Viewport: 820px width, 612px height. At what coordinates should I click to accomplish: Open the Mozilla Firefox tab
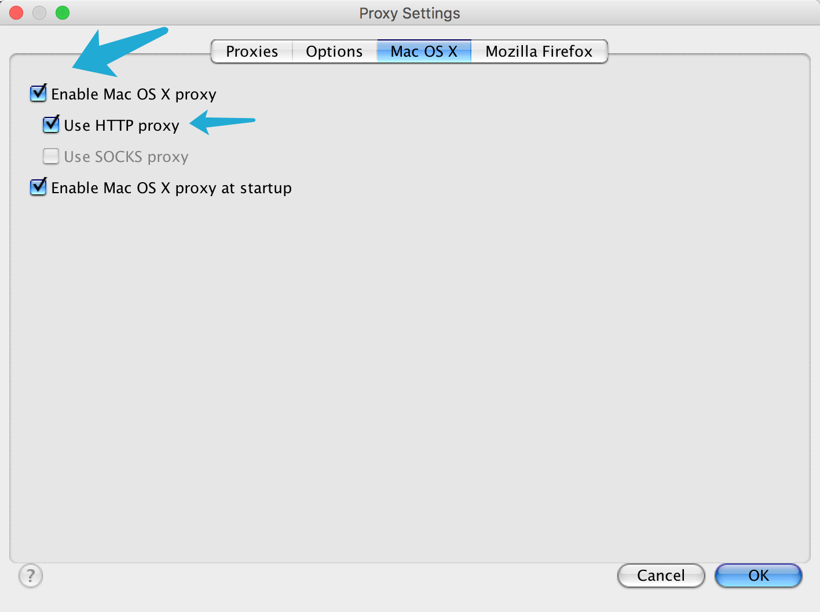coord(539,51)
